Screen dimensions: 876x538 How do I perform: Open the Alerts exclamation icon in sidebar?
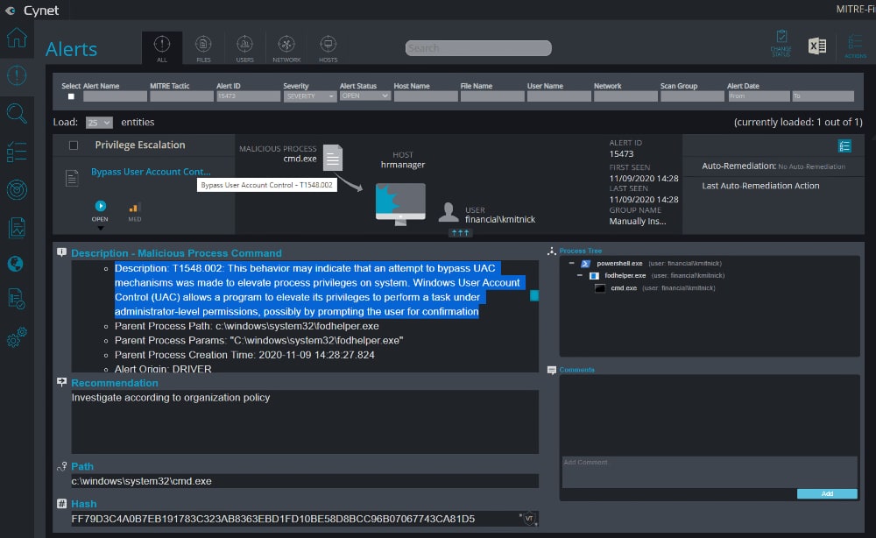(x=17, y=75)
